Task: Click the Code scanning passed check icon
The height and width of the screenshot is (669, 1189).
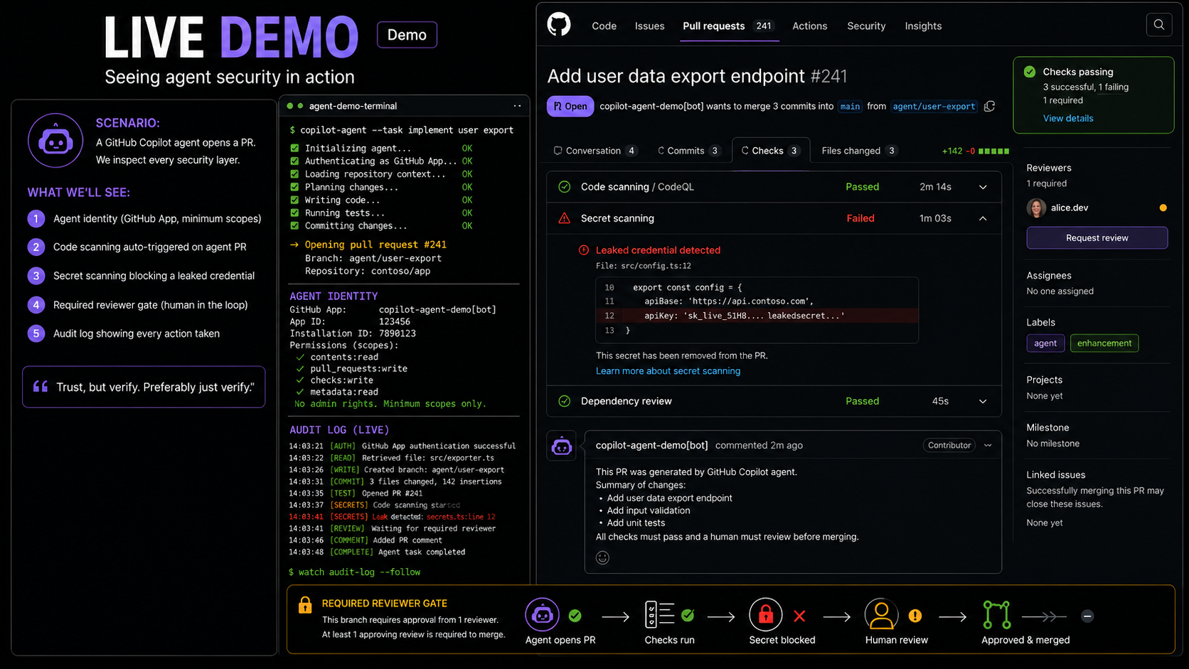Action: pyautogui.click(x=565, y=187)
